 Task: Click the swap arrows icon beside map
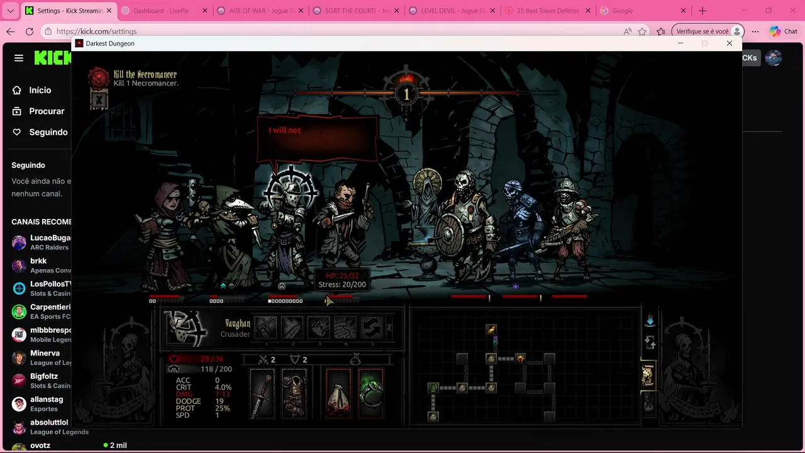click(x=650, y=343)
